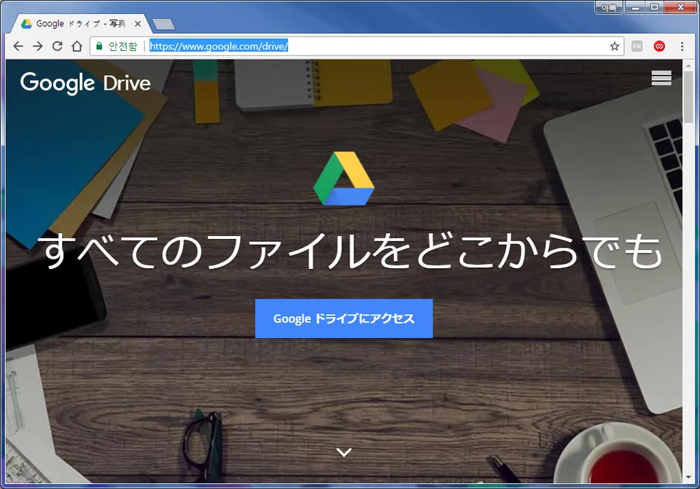Click the '안전함' secure label
Image resolution: width=700 pixels, height=489 pixels.
122,46
